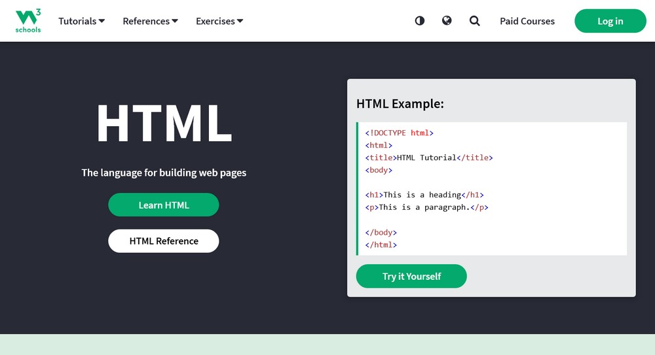This screenshot has width=655, height=355.
Task: Toggle dark mode contrast icon
Action: (x=420, y=21)
